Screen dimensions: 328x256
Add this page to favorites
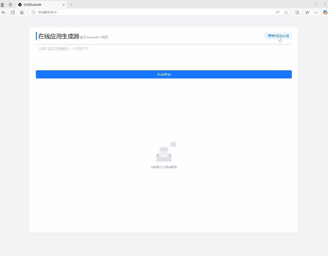(286, 12)
